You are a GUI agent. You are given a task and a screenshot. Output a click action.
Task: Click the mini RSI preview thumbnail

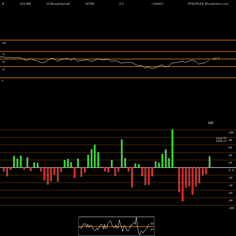point(117,226)
